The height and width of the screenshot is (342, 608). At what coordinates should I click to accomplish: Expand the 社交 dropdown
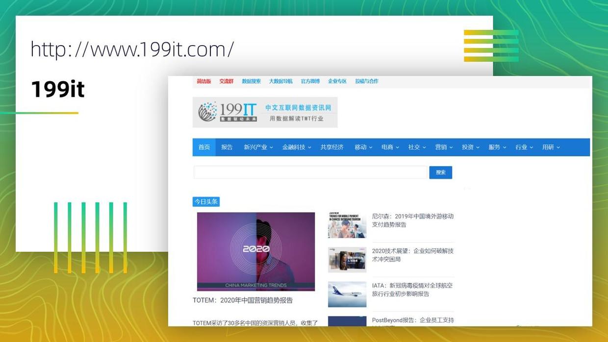point(414,147)
